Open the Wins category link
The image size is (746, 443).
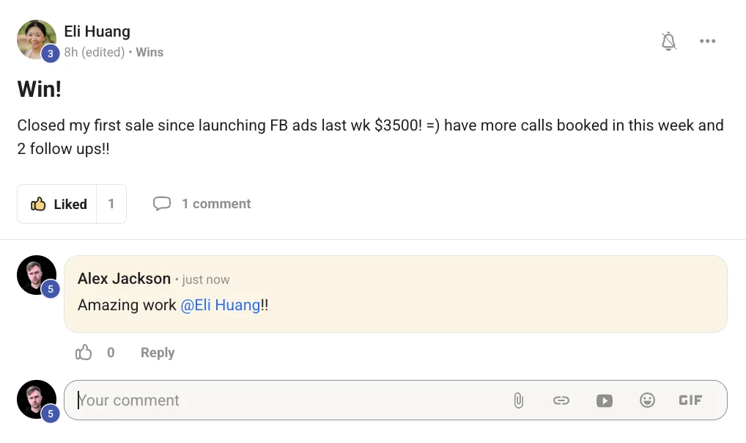[x=149, y=52]
